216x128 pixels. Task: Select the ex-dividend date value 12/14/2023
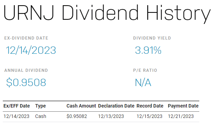31,50
